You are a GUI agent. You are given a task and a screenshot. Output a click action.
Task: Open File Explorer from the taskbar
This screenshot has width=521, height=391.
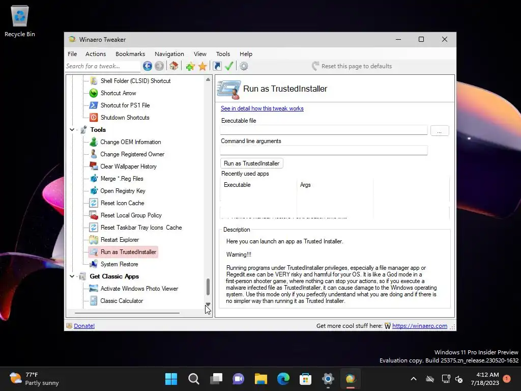click(x=261, y=379)
